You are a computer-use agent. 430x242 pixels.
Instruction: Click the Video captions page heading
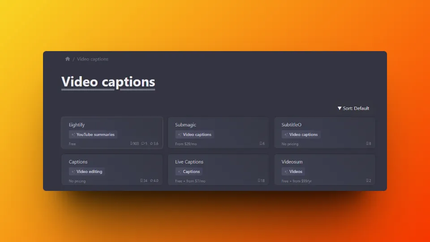coord(108,82)
